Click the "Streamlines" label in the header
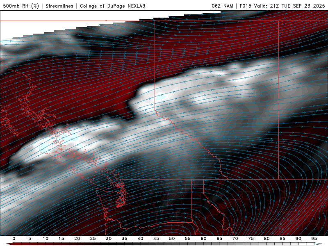This screenshot has height=246, width=328. (x=59, y=6)
